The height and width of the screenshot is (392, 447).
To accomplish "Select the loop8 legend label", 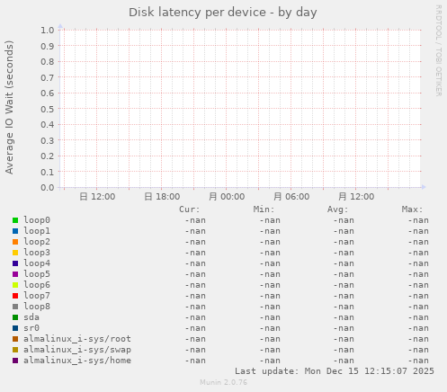I will 37,307.
